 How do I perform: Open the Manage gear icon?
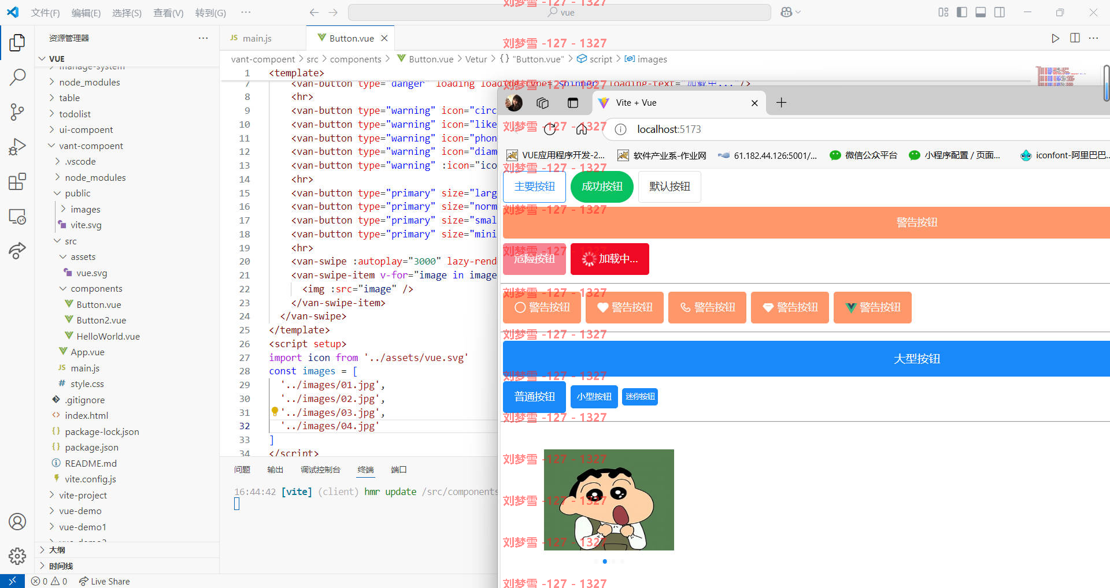click(x=17, y=556)
